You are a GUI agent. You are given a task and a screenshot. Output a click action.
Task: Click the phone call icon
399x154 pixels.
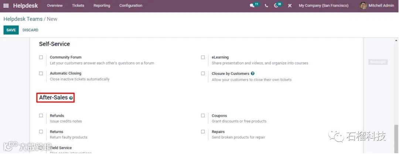click(266, 6)
